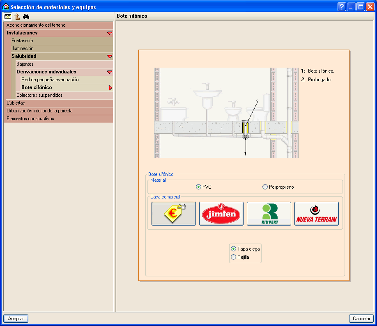
Task: Select the Nueva Terrain brand logo
Action: pyautogui.click(x=316, y=213)
